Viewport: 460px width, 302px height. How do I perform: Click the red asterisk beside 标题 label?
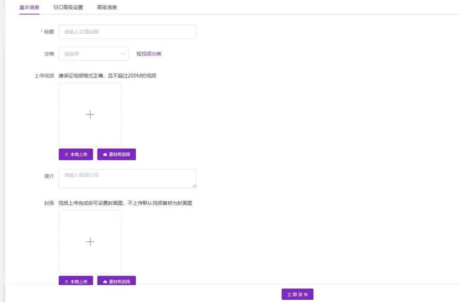click(42, 32)
